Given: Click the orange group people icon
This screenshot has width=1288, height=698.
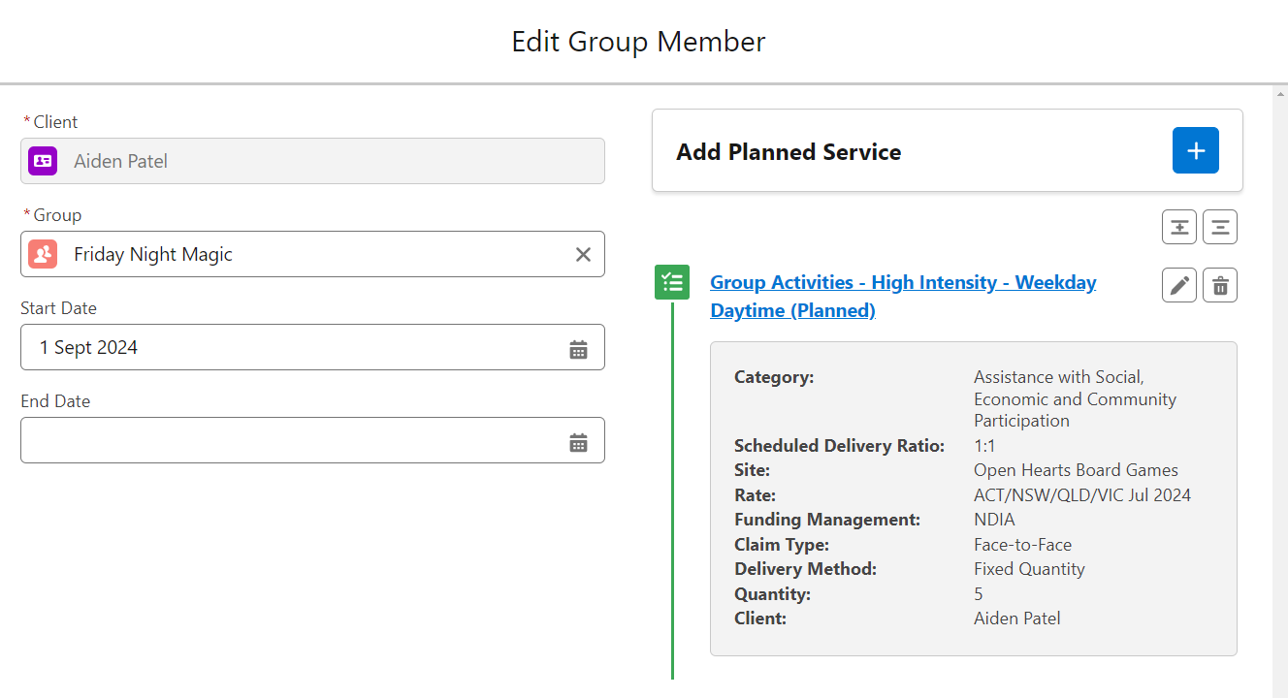Looking at the screenshot, I should (41, 254).
